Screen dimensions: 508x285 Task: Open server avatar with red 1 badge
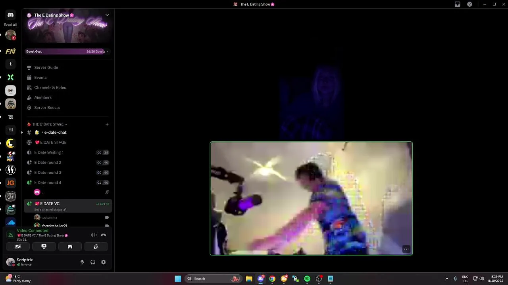pos(11,35)
